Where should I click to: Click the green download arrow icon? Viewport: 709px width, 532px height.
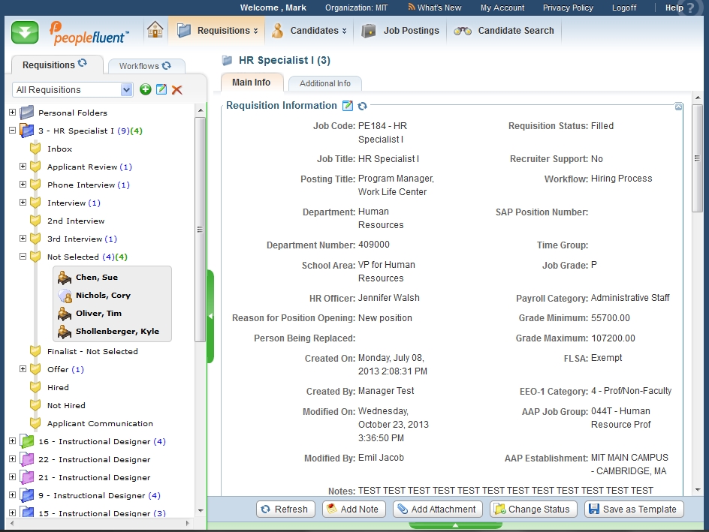pos(26,32)
